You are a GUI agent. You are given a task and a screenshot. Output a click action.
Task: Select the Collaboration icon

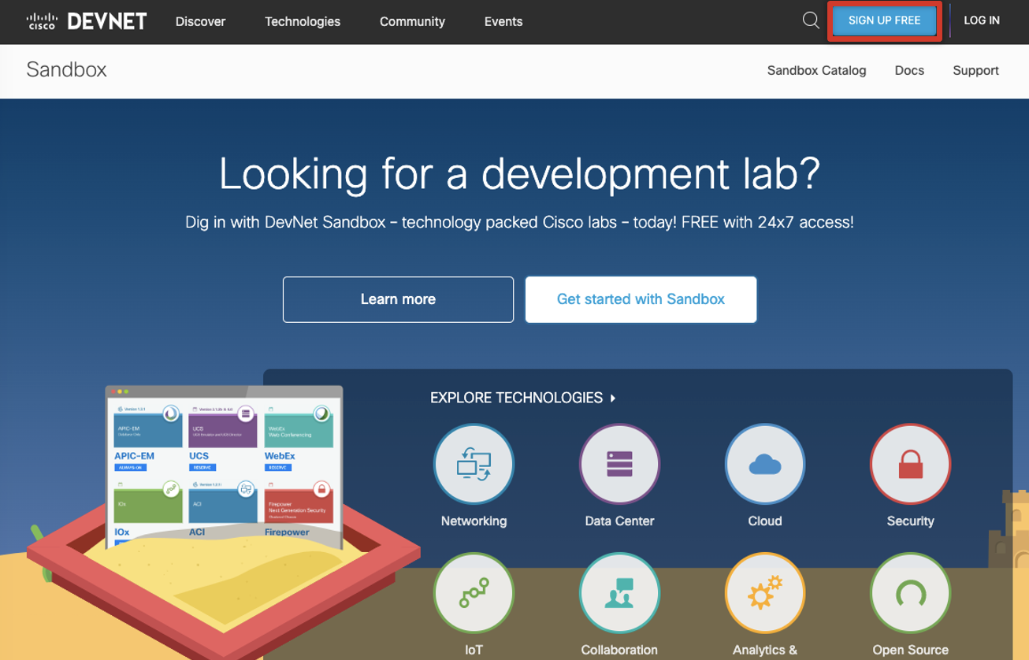tap(619, 593)
